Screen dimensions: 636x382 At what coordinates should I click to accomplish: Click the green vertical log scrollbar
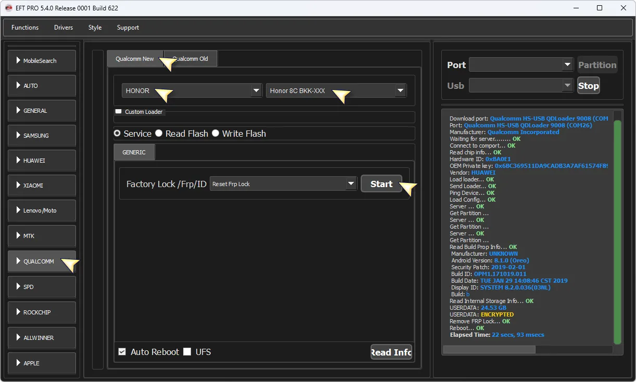[617, 231]
